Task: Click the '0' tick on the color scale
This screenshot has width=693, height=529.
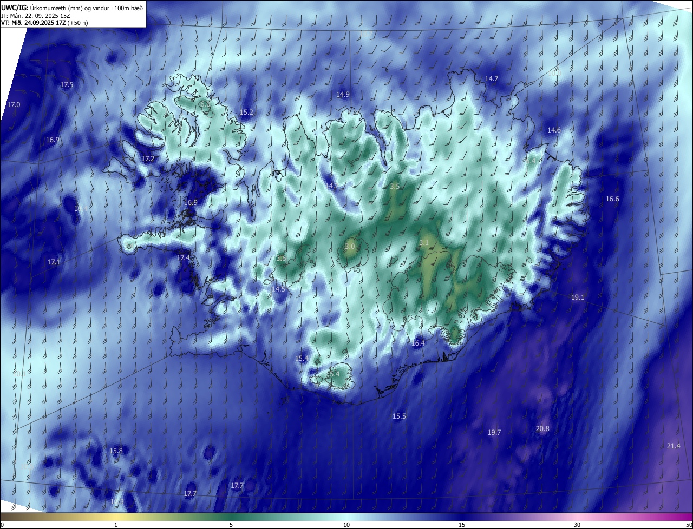Action: [x=2, y=525]
